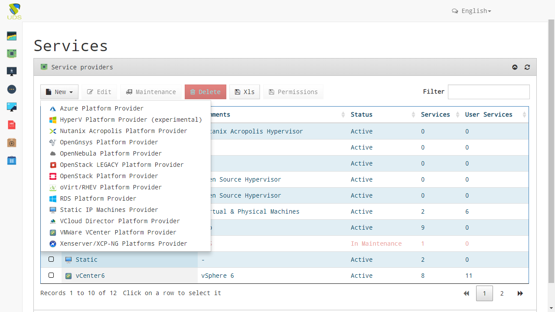Click the padlock monitor authenticators icon

click(x=12, y=71)
